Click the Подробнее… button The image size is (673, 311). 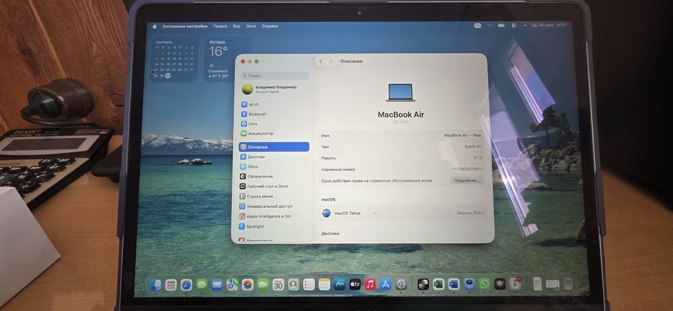coord(466,181)
